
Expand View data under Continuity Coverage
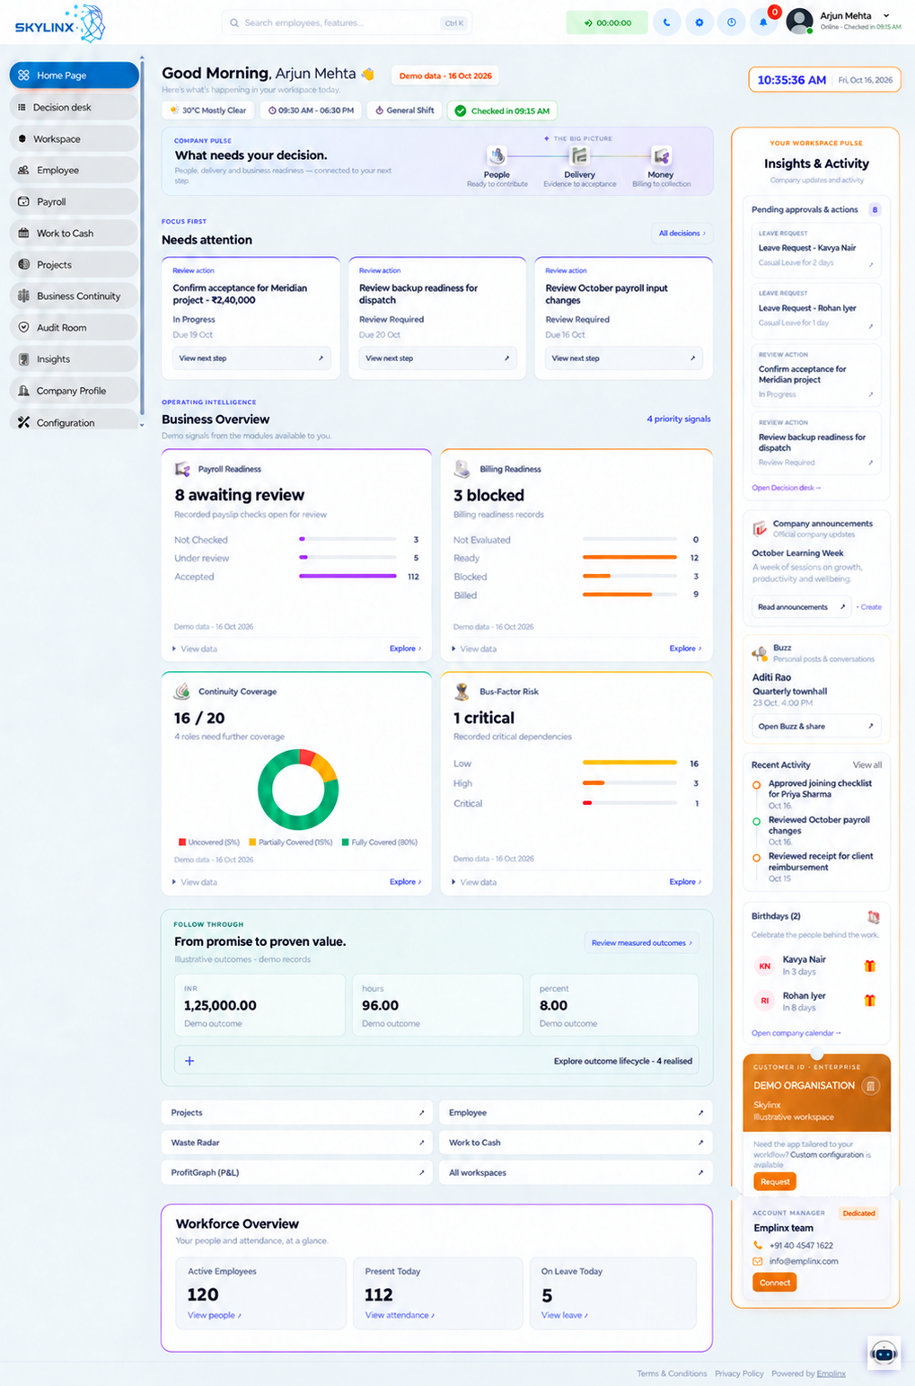point(195,882)
